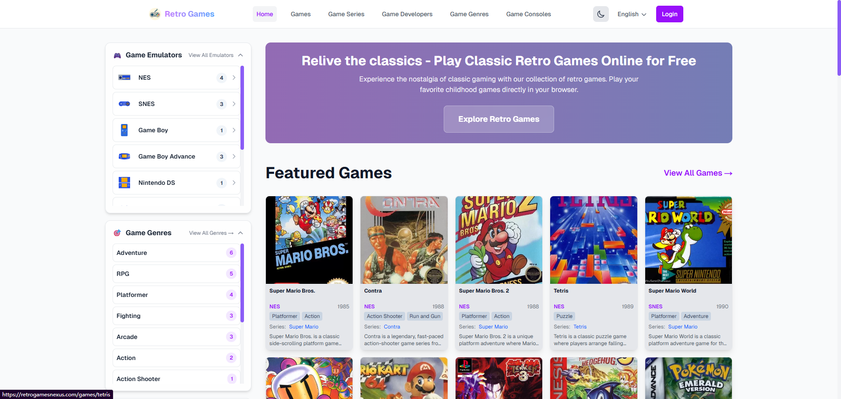
Task: Toggle dark mode with the moon icon
Action: (x=601, y=14)
